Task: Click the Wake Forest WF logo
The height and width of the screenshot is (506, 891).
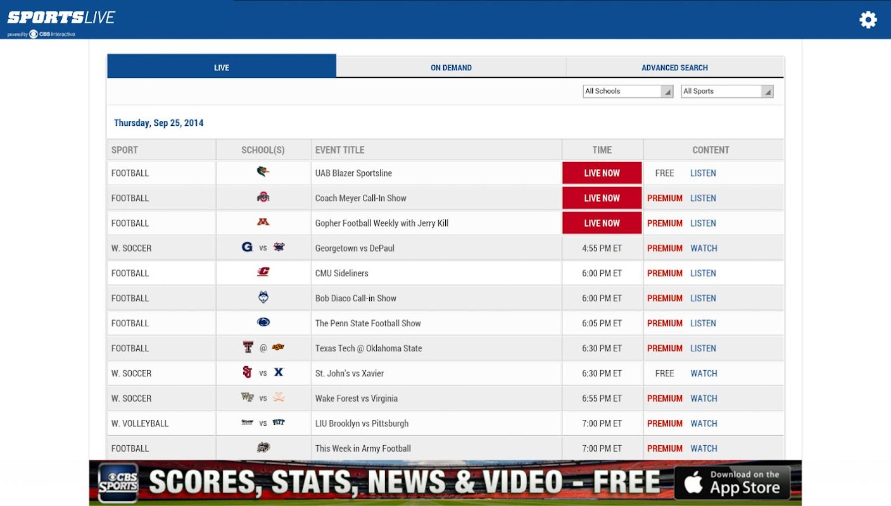Action: coord(248,397)
